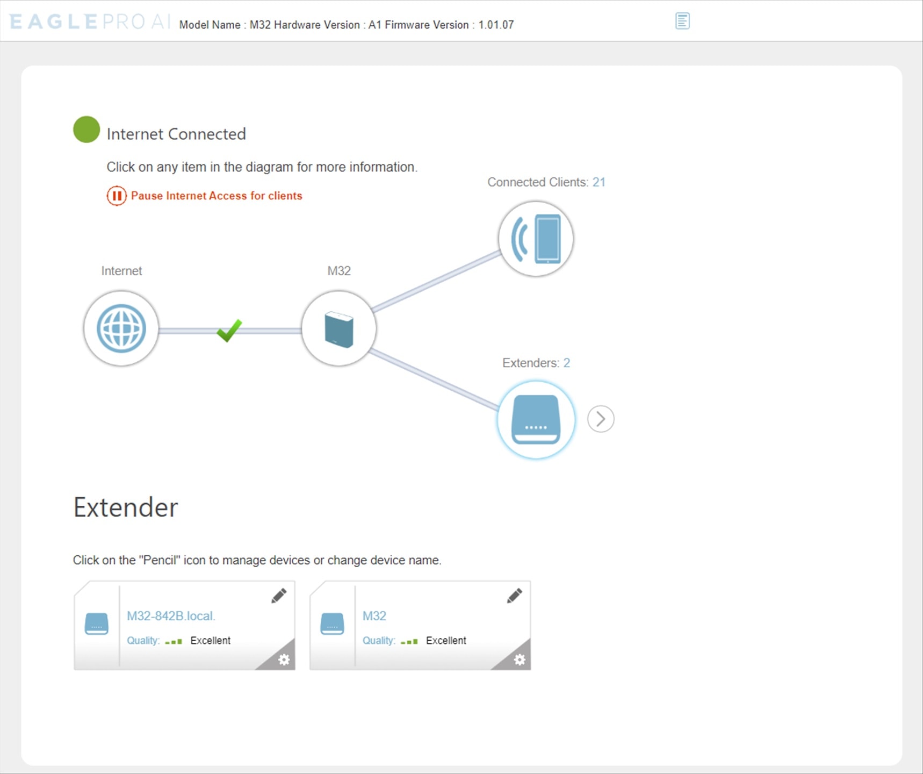Select the Extenders device icon
The width and height of the screenshot is (923, 774).
tap(536, 420)
